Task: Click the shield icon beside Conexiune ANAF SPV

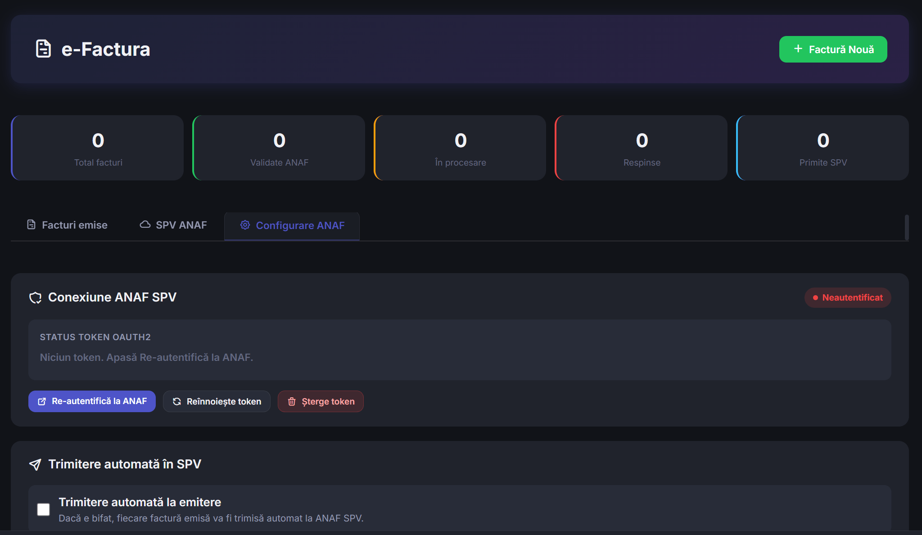Action: (35, 297)
